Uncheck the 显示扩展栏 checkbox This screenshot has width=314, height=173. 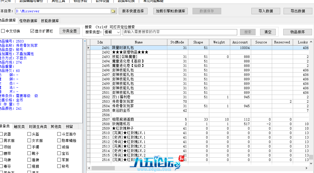click(x=32, y=31)
